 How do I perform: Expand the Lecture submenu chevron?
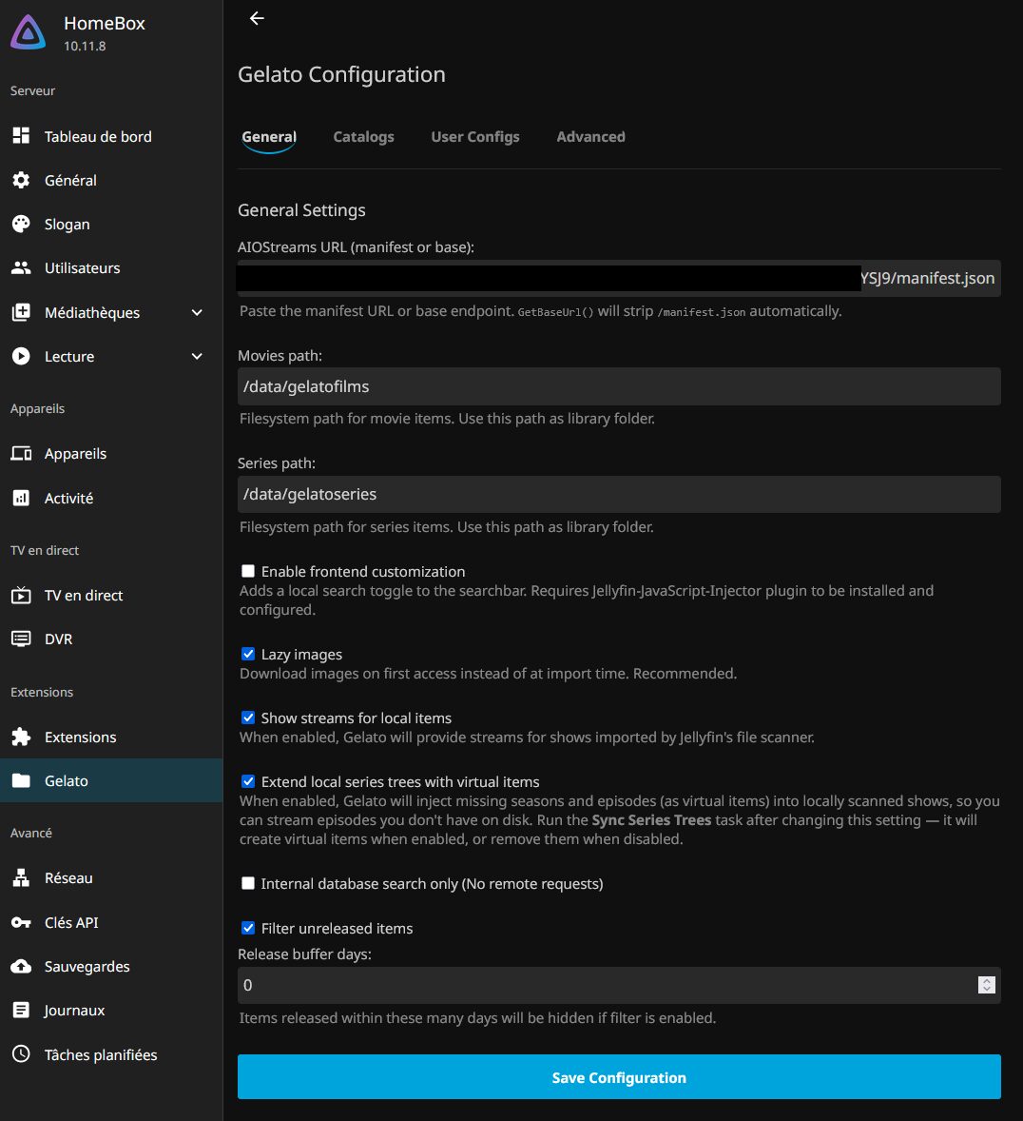pos(197,356)
